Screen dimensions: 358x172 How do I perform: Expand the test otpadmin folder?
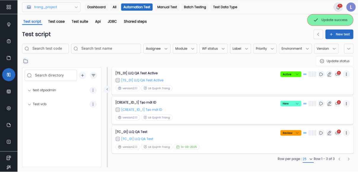(x=29, y=90)
